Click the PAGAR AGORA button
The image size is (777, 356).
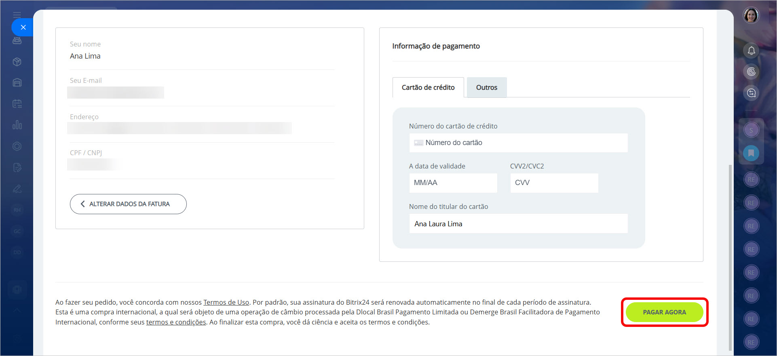tap(664, 312)
